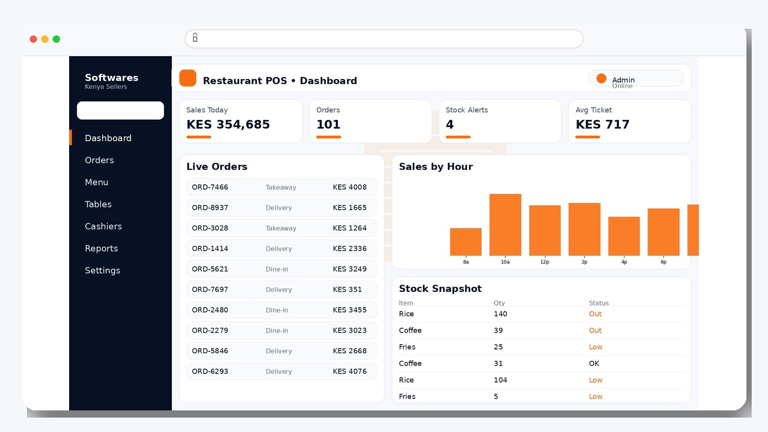Screen dimensions: 768x432
Task: Click the browser address bar
Action: [384, 38]
